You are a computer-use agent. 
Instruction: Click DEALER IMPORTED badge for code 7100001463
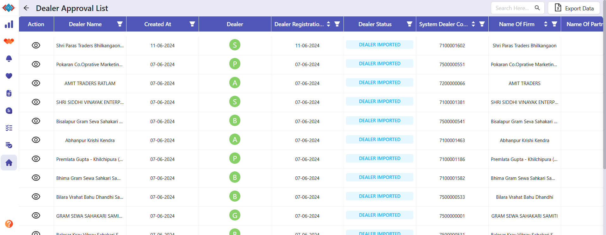click(x=380, y=139)
